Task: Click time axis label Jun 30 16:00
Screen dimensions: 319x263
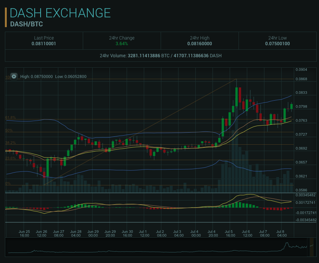Action: point(128,234)
